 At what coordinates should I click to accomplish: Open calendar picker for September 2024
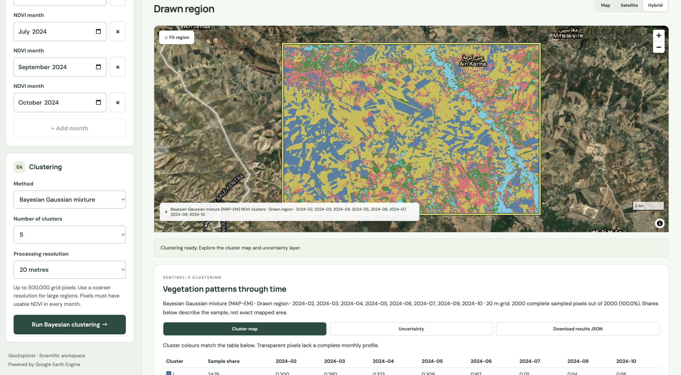[98, 67]
